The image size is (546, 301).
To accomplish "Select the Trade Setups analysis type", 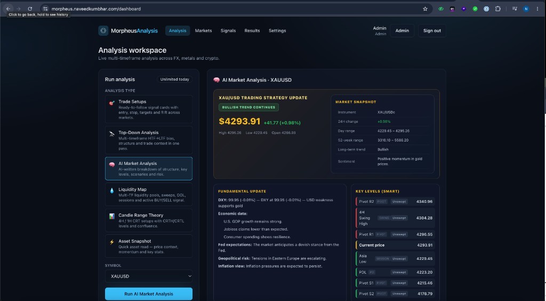I will 149,109.
